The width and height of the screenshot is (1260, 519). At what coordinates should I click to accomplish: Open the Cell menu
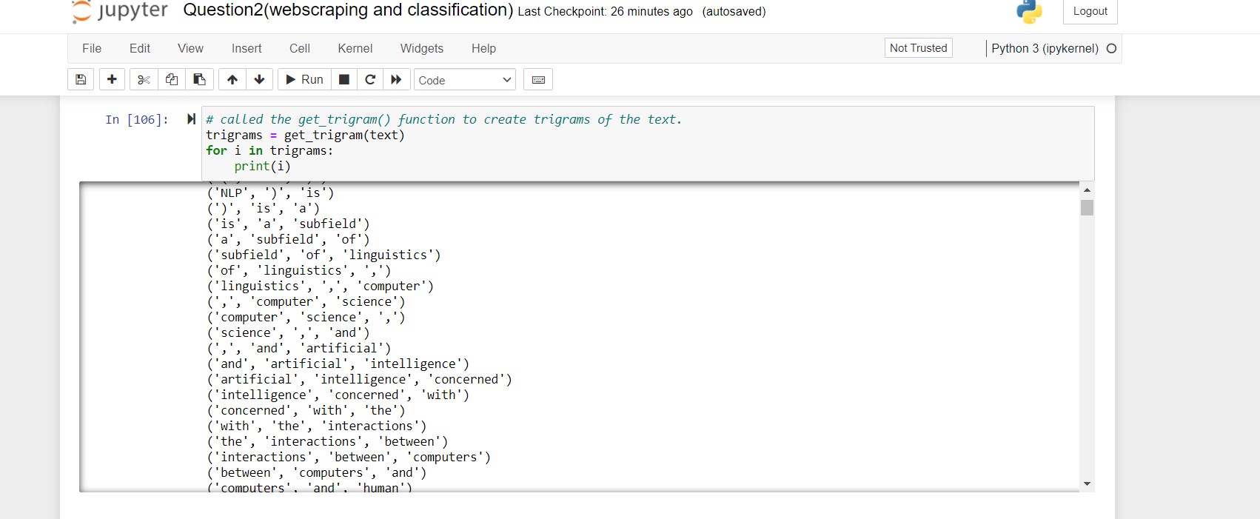tap(300, 48)
